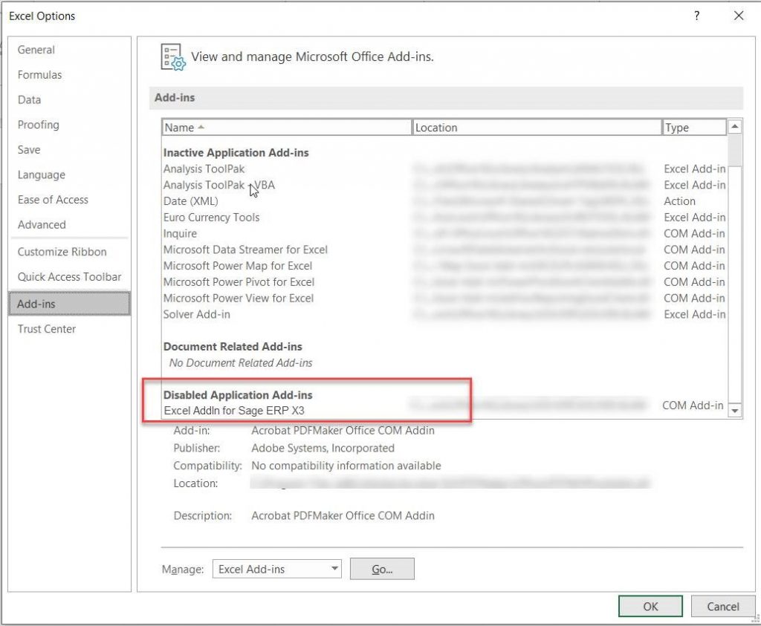The height and width of the screenshot is (626, 761).
Task: Select Analysis ToolPak - VBA row
Action: 444,185
